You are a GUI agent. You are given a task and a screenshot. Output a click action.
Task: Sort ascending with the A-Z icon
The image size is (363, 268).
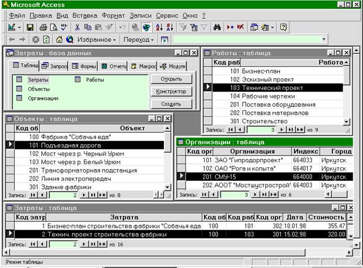pos(159,27)
